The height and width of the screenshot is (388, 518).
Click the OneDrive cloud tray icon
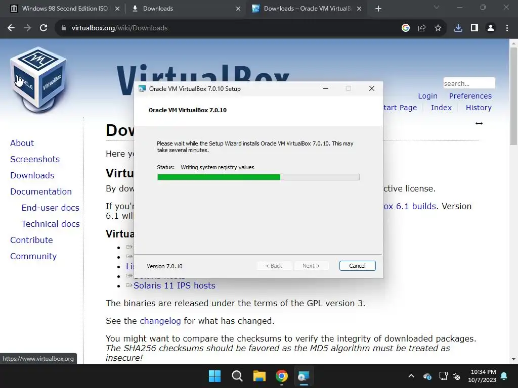[427, 376]
